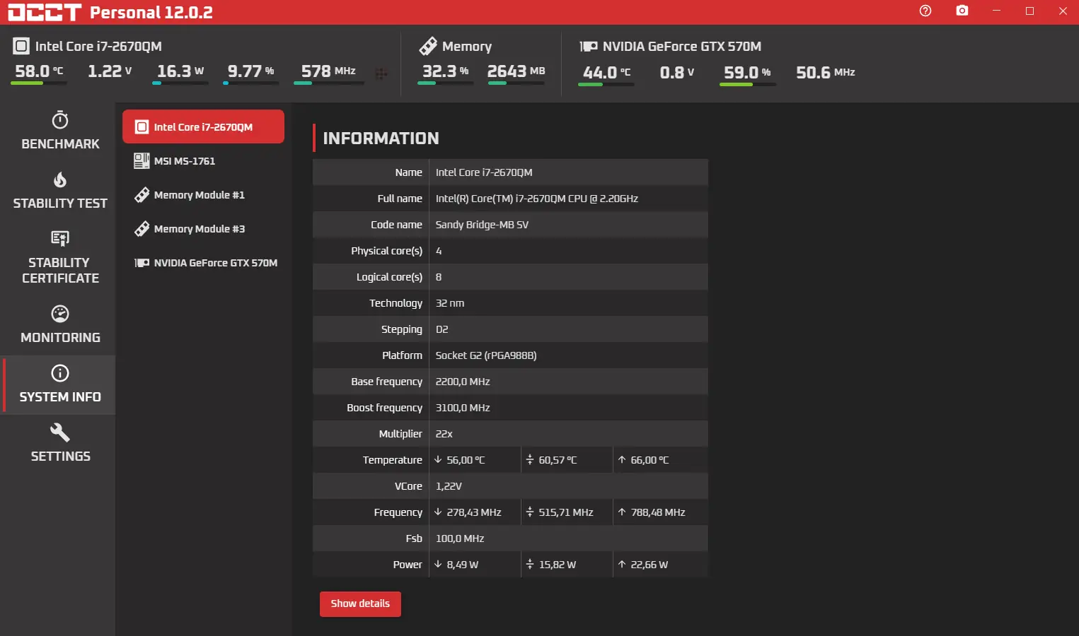Click the Fsb value 100,0 MHz
Viewport: 1079px width, 636px height.
(460, 538)
